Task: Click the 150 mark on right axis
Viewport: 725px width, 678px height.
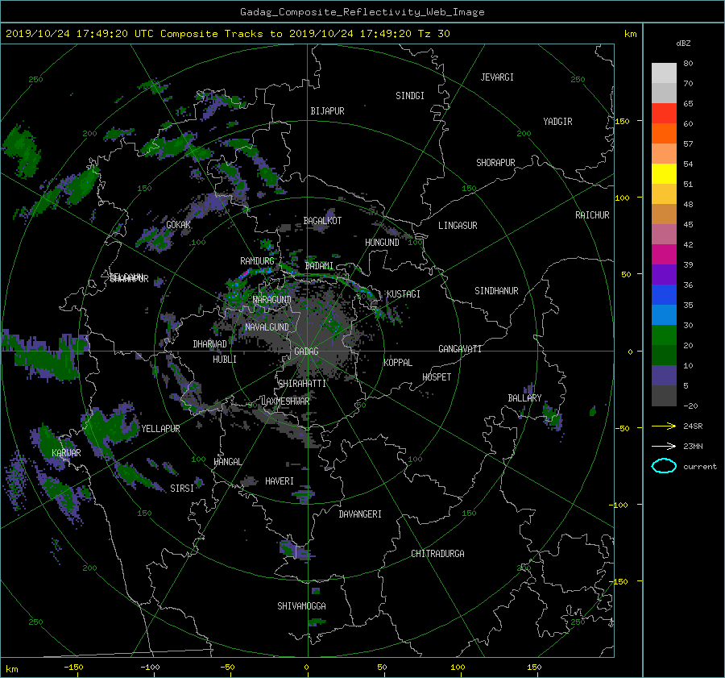Action: [623, 121]
